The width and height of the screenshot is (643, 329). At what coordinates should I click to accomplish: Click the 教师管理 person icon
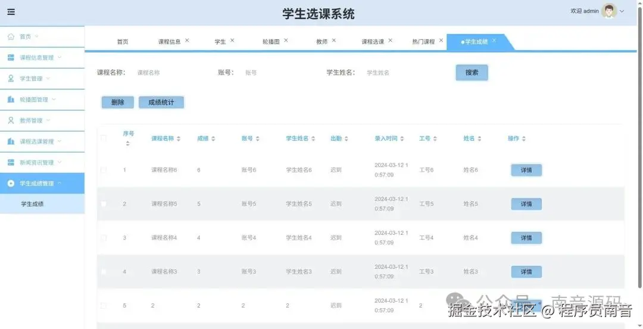11,120
